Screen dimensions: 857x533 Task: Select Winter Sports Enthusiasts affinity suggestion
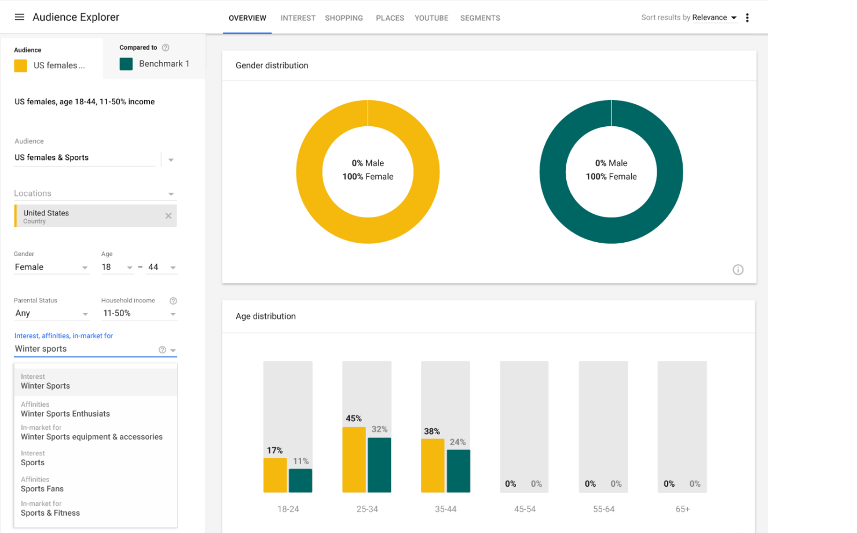(65, 414)
